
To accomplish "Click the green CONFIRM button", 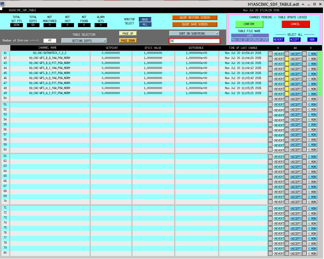I will point(249,24).
